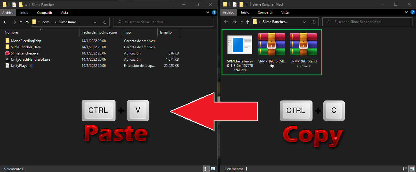Click New folder quick access icon in Slime Rancher titlebar
The width and height of the screenshot is (416, 172).
point(21,4)
